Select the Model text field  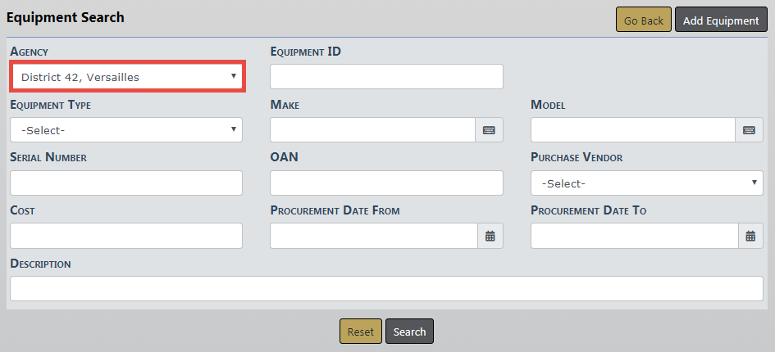coord(632,130)
